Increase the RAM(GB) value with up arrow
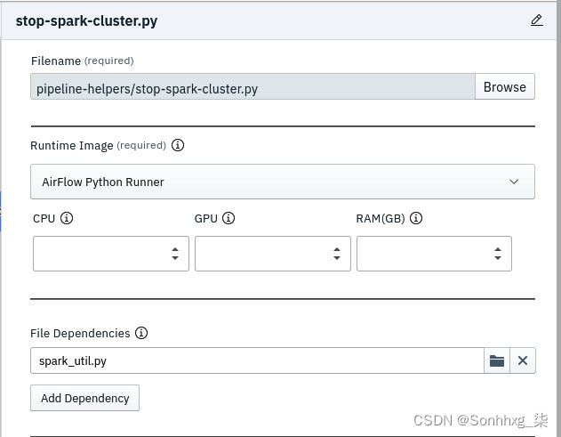The height and width of the screenshot is (437, 561). coord(498,249)
